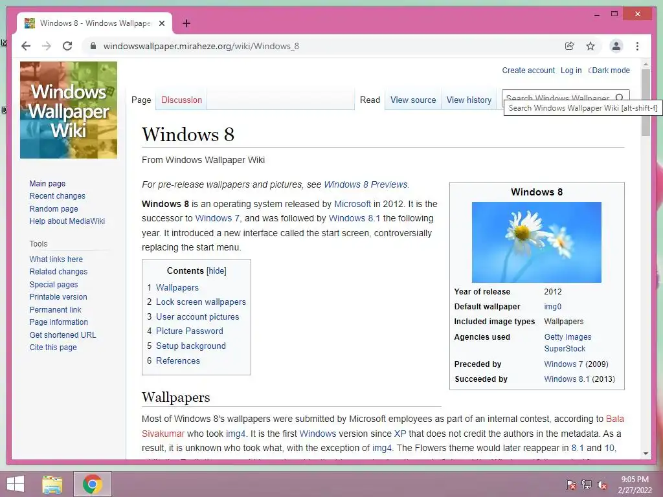This screenshot has height=497, width=663.
Task: Jump to Wallpapers in the contents
Action: point(177,287)
